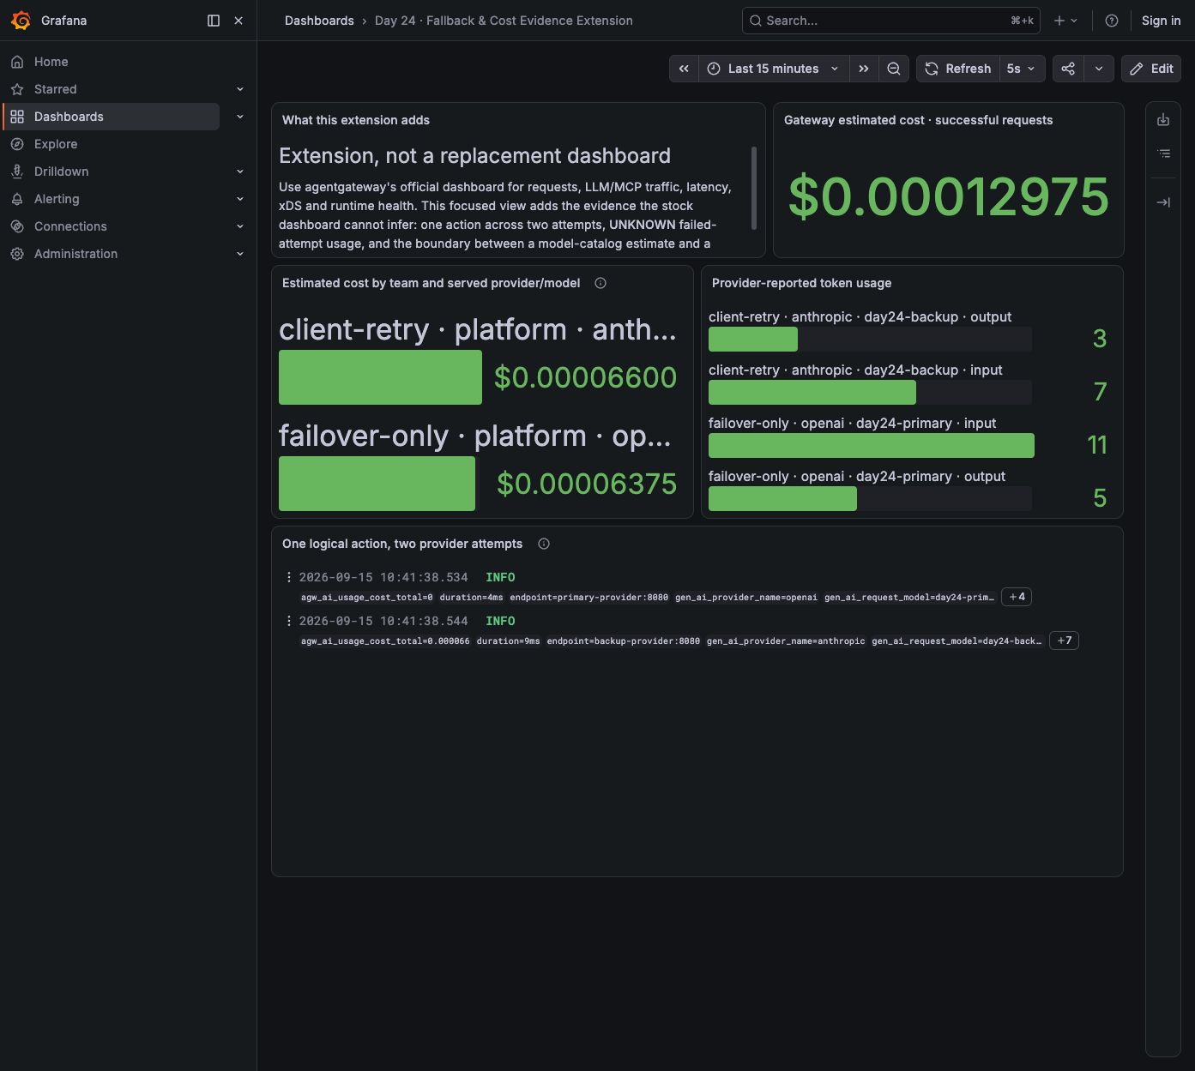Open Connections in the sidebar

[70, 226]
